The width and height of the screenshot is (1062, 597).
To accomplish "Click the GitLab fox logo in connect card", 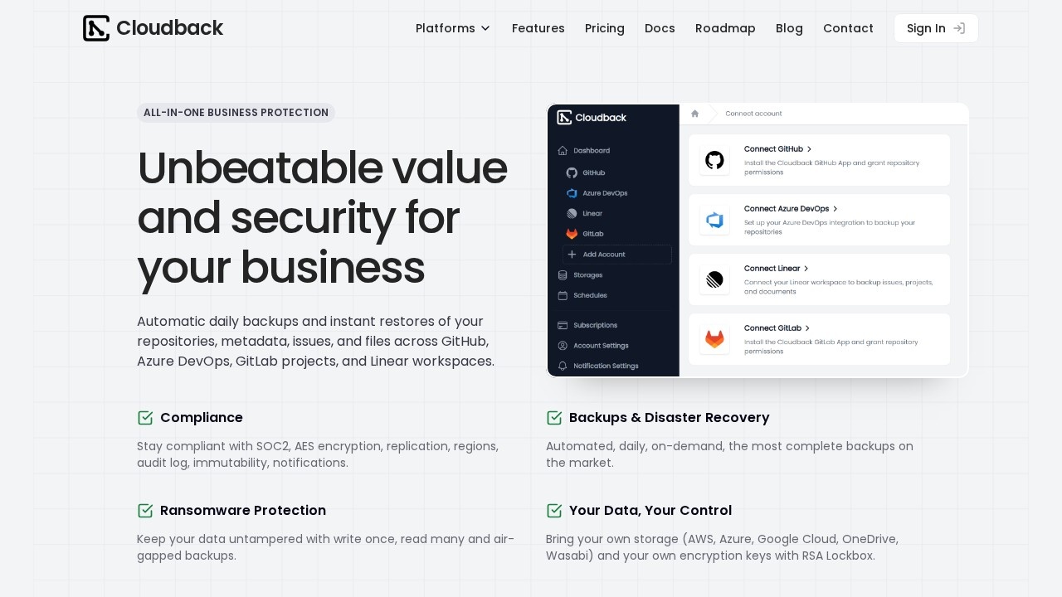I will click(x=714, y=338).
